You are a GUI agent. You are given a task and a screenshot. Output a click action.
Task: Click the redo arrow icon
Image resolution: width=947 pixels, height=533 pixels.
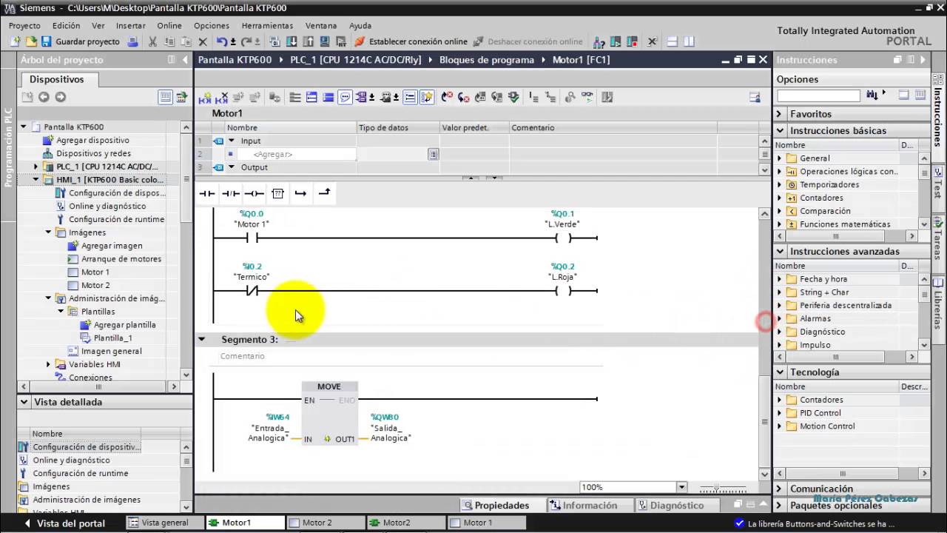(246, 41)
